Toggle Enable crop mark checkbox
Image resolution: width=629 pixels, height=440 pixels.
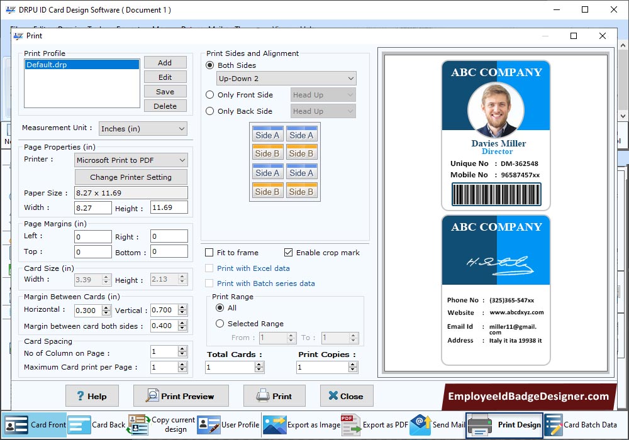[x=288, y=253]
